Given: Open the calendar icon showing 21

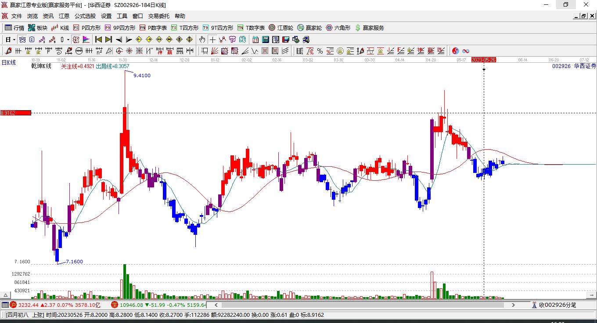Looking at the screenshot, I should coord(255,39).
